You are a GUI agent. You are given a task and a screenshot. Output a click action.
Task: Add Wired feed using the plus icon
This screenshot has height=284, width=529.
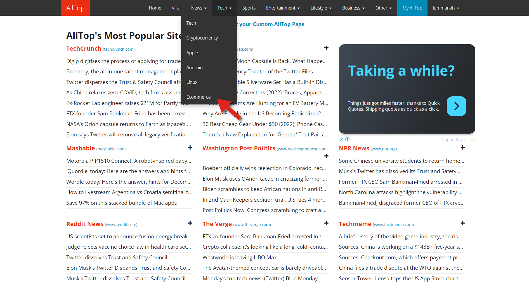tap(326, 48)
